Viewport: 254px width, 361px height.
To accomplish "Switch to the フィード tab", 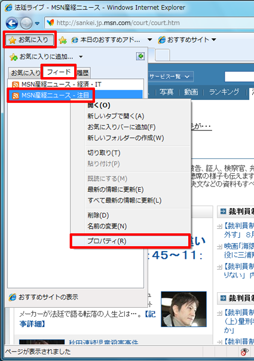I will (59, 72).
